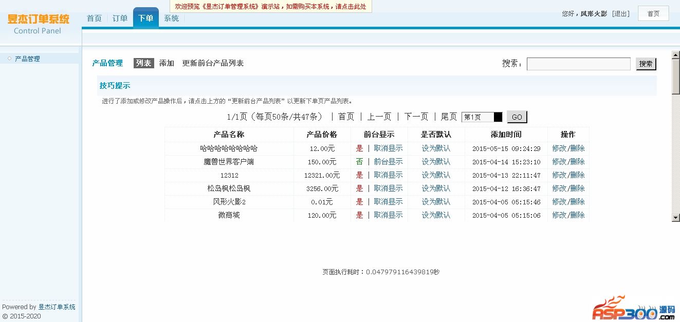Click 上一页 pagination link
This screenshot has height=322, width=680.
pyautogui.click(x=379, y=117)
